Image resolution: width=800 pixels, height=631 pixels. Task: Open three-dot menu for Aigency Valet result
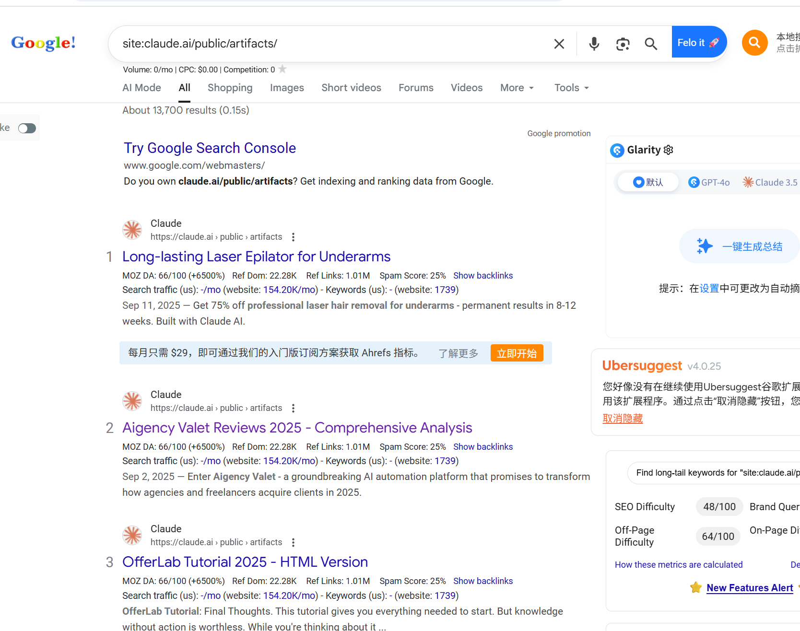(x=293, y=408)
